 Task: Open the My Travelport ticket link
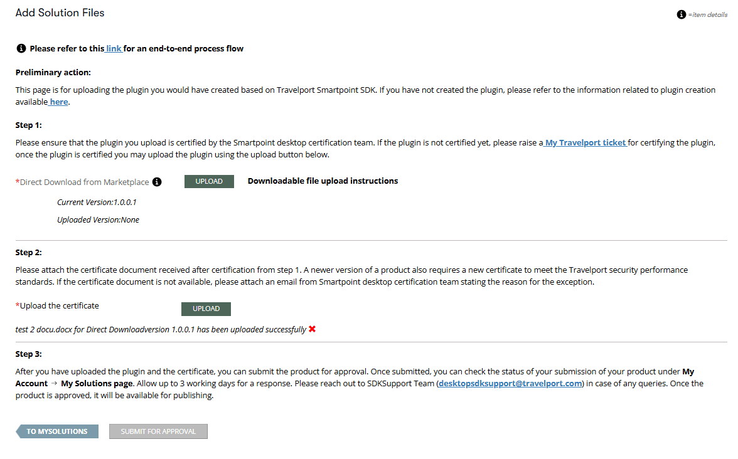click(x=586, y=142)
